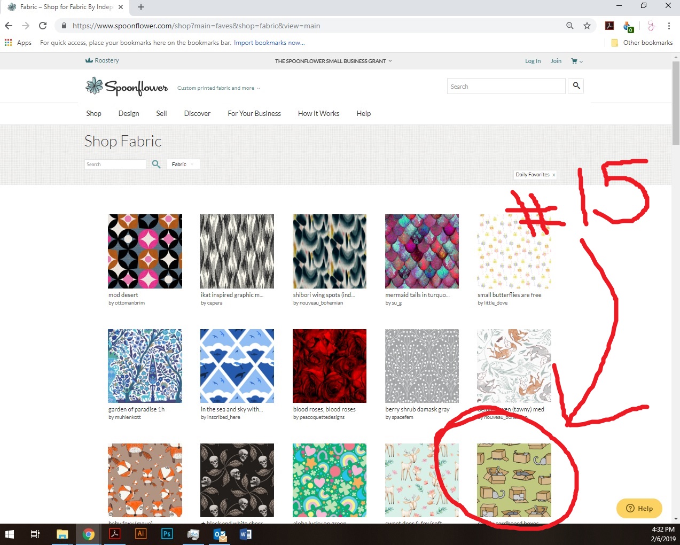Click the address bar URL
This screenshot has width=680, height=545.
(x=196, y=26)
